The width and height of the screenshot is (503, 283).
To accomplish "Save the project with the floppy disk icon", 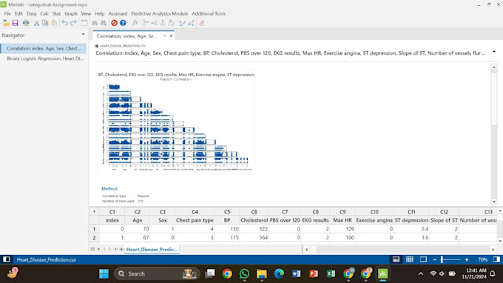I will pos(15,23).
